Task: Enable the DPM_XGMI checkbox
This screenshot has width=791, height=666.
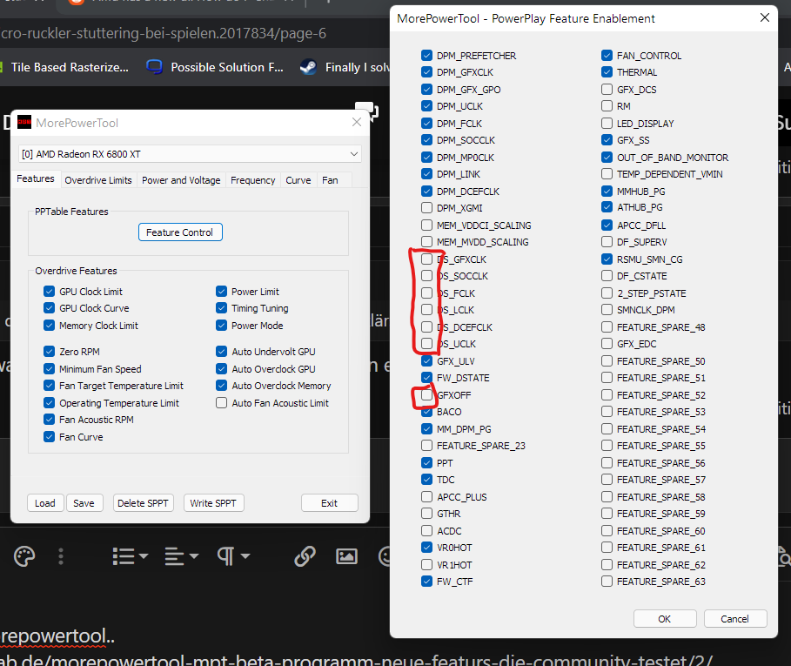Action: [426, 207]
